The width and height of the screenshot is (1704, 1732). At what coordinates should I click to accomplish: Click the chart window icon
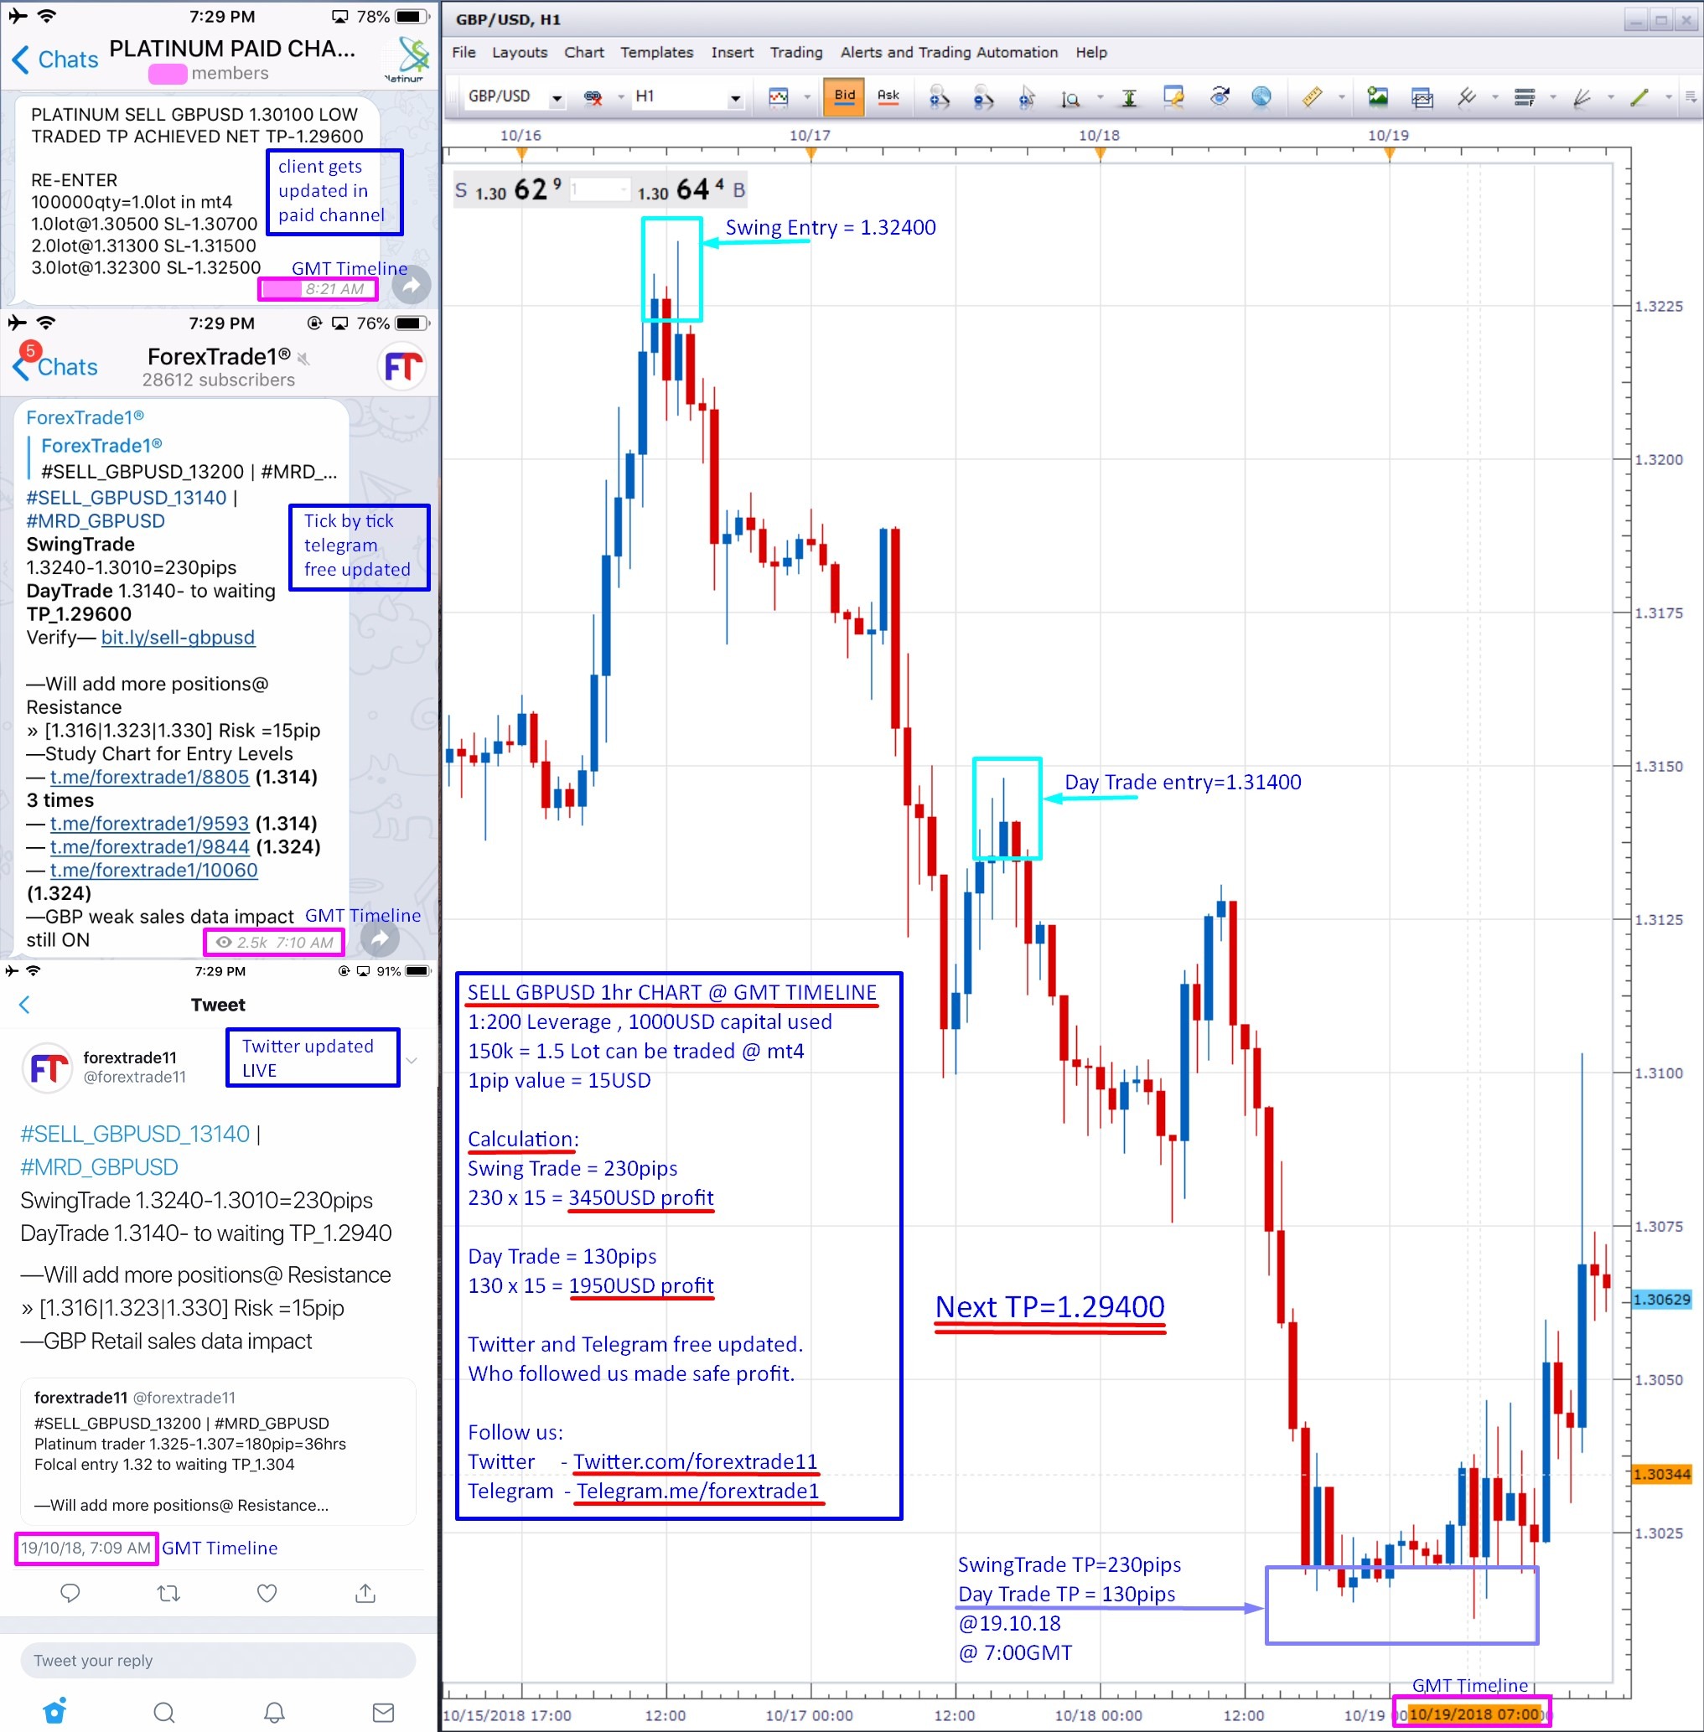(x=1422, y=97)
